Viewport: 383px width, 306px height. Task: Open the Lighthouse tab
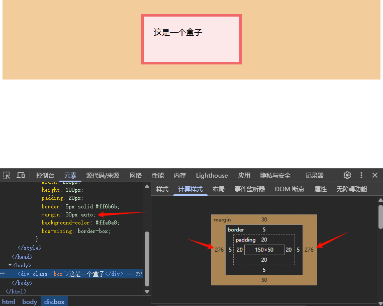coord(212,176)
